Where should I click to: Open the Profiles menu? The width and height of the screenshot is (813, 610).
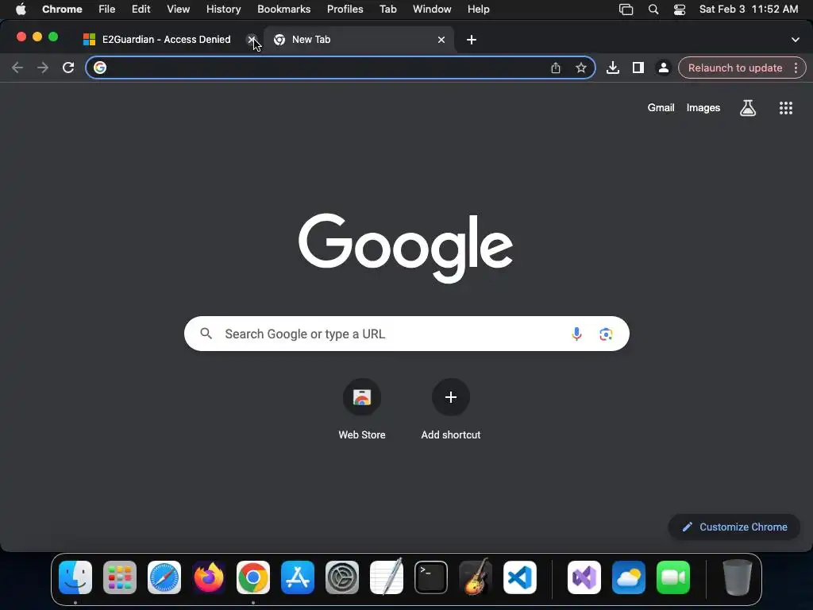coord(345,9)
